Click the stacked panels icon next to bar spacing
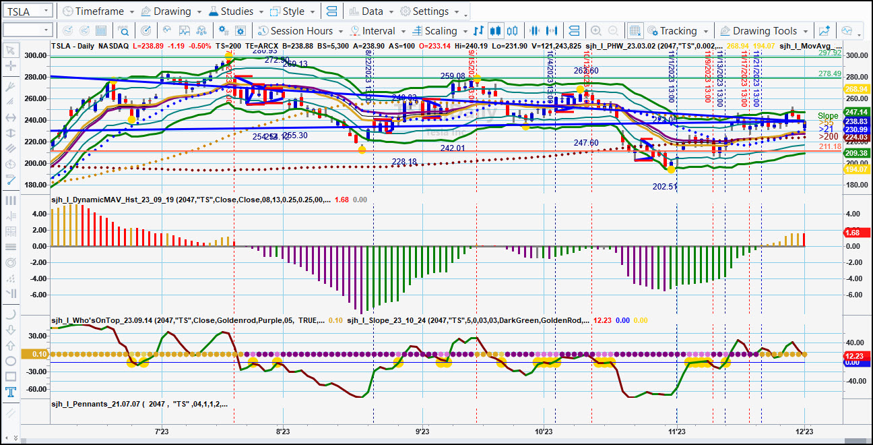The width and height of the screenshot is (873, 445). pyautogui.click(x=574, y=30)
